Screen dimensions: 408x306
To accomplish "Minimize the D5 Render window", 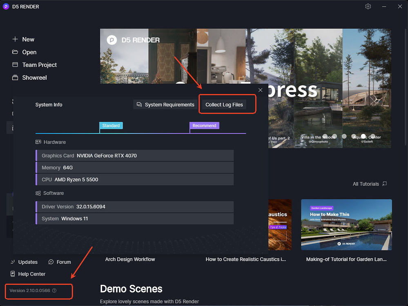I will (384, 7).
